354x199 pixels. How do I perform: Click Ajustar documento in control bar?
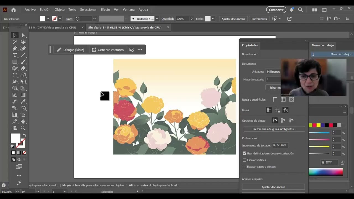pyautogui.click(x=233, y=19)
